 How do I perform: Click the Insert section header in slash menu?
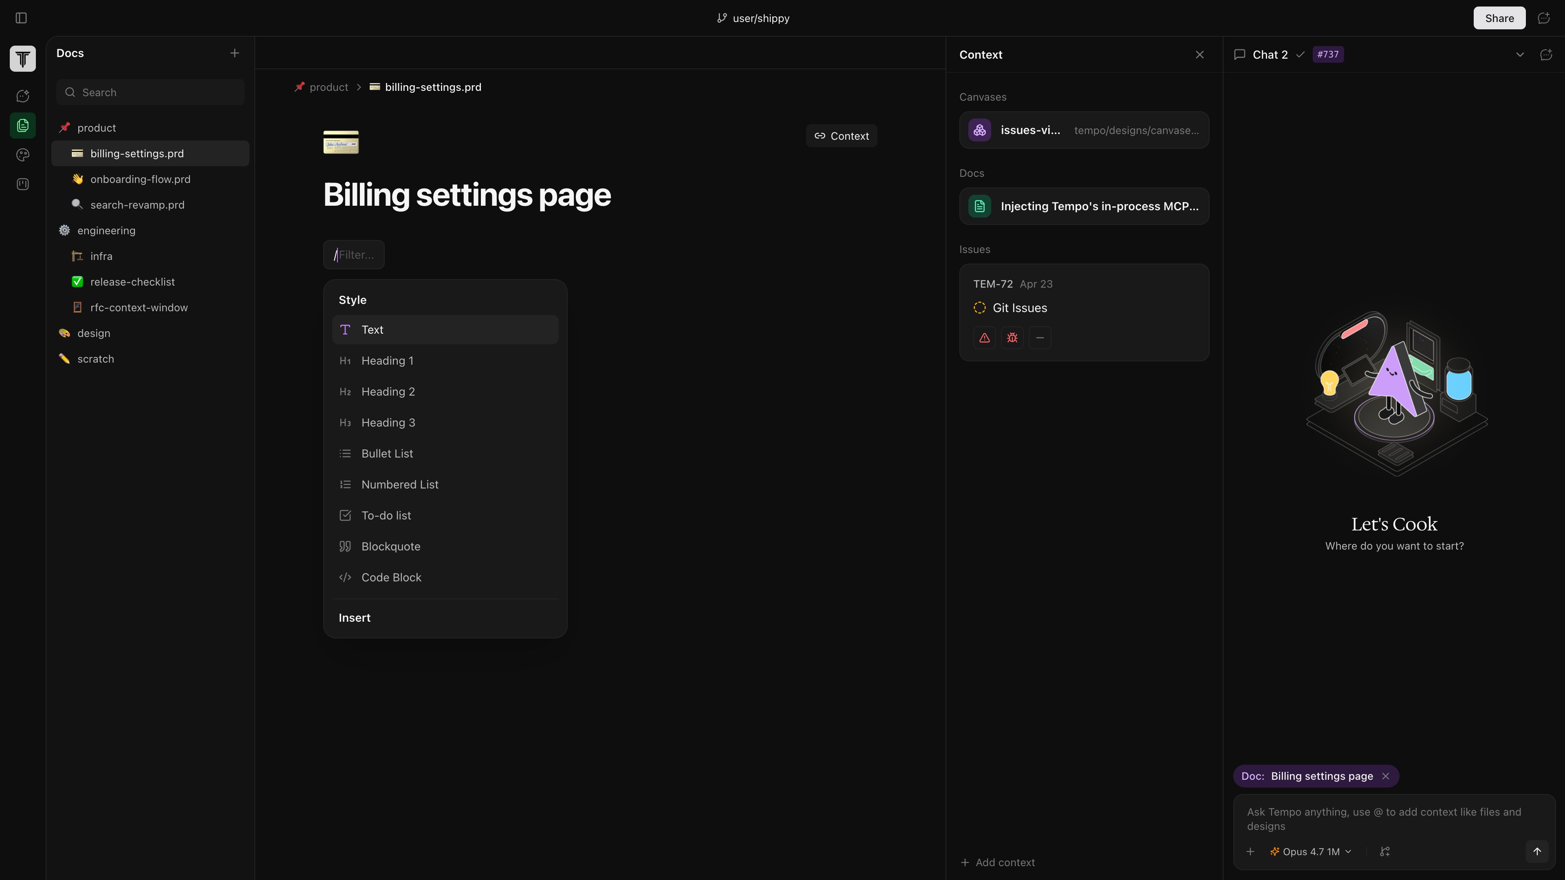354,618
